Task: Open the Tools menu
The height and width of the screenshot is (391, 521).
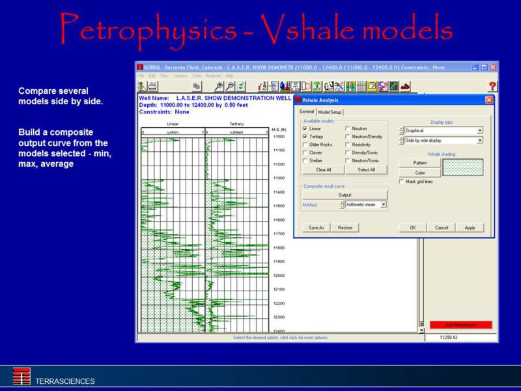Action: (x=197, y=76)
